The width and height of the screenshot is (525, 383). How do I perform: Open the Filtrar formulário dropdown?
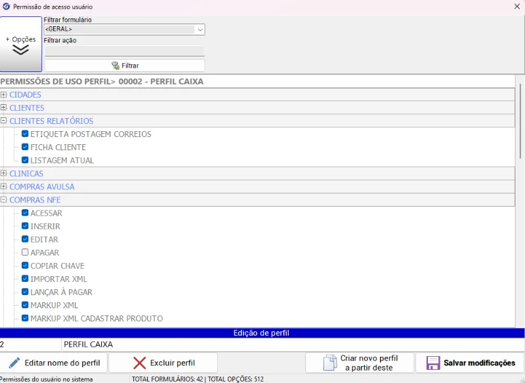pos(200,30)
